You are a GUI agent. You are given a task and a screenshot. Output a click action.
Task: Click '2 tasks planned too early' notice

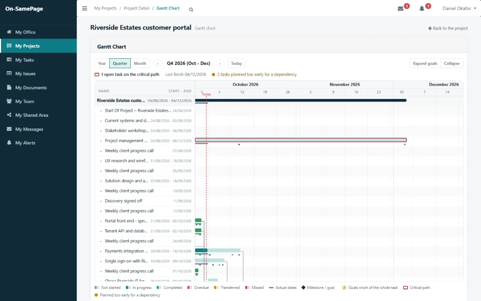coord(255,74)
